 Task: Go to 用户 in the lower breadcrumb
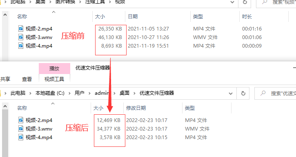click(80, 93)
